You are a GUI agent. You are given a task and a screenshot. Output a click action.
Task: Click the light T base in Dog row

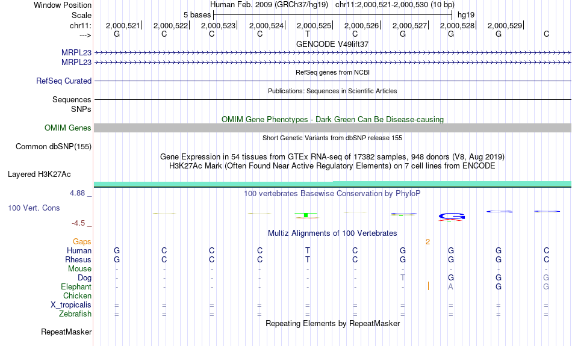403,278
